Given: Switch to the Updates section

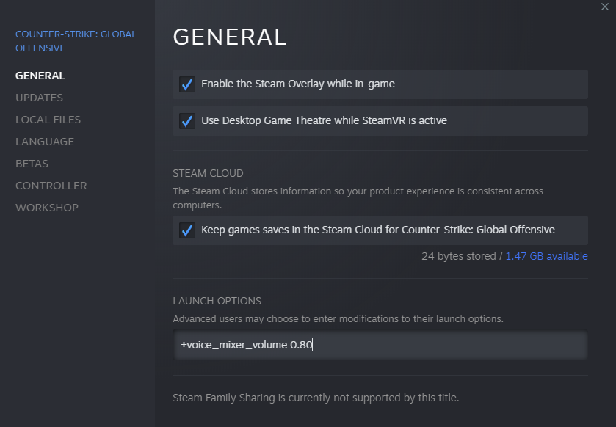Looking at the screenshot, I should coord(39,98).
